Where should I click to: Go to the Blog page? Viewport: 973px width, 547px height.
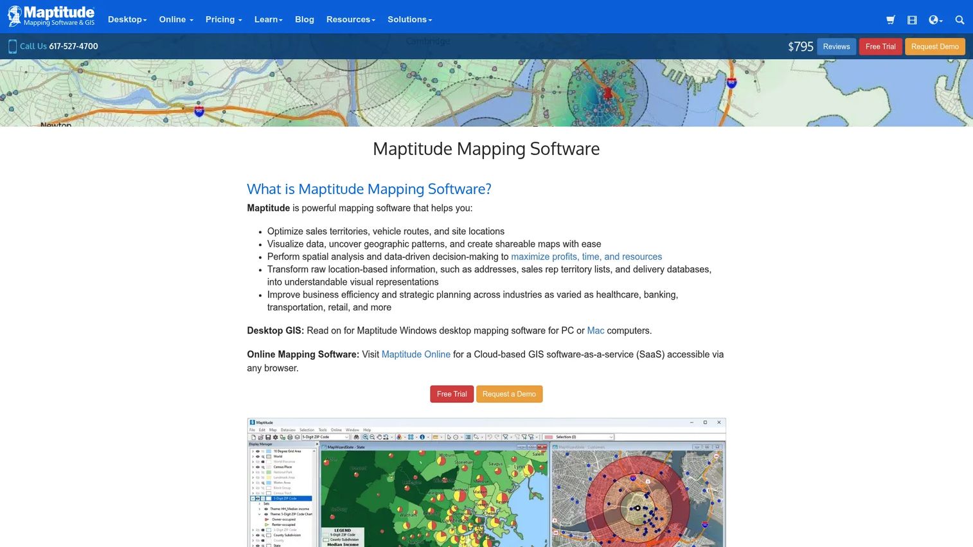(305, 19)
